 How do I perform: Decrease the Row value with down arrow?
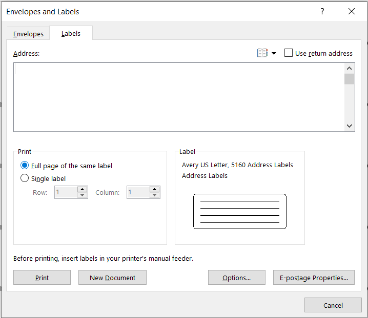point(83,195)
